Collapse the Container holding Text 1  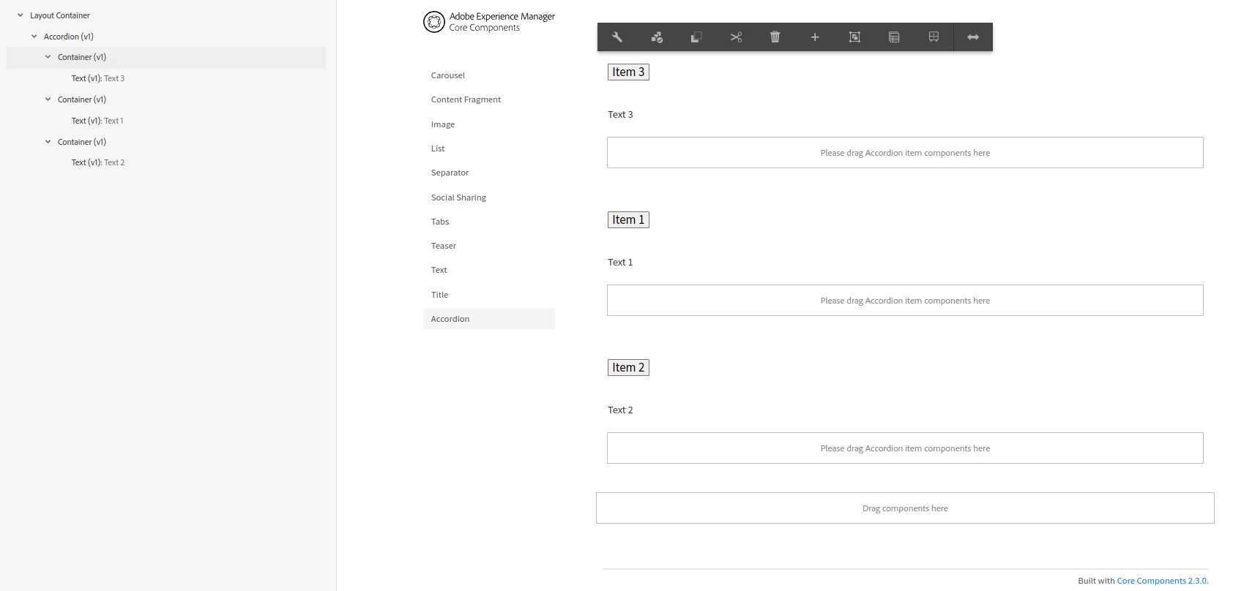click(48, 99)
